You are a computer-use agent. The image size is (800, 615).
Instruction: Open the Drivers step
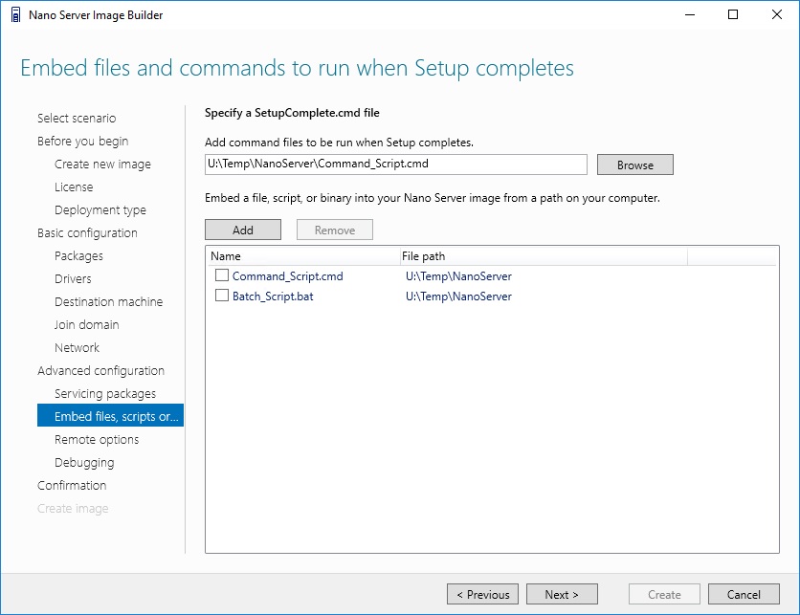pyautogui.click(x=73, y=279)
